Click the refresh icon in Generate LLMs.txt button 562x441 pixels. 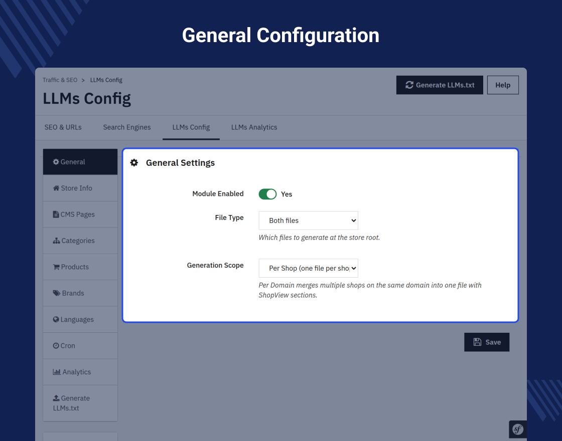[x=409, y=85]
